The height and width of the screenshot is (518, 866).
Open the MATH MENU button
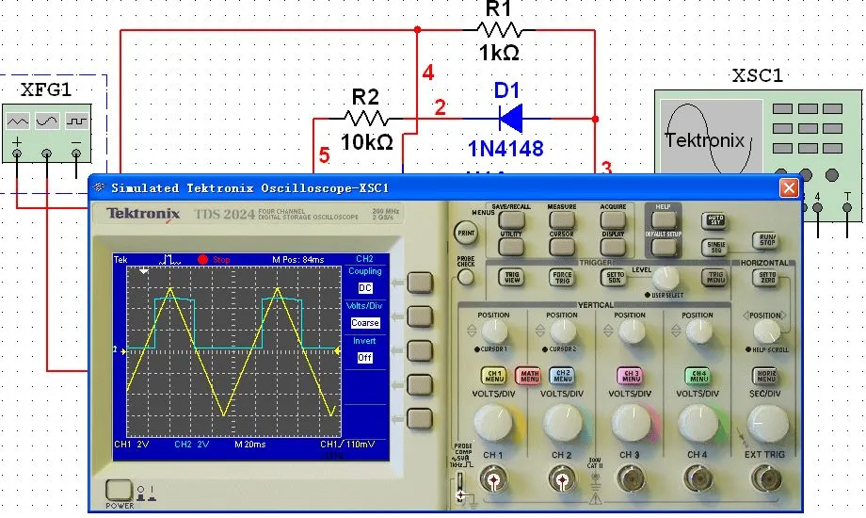click(x=529, y=376)
